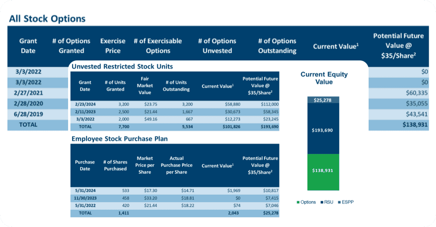Click the $60,335 potential future value cell
436x227 pixels.
417,93
